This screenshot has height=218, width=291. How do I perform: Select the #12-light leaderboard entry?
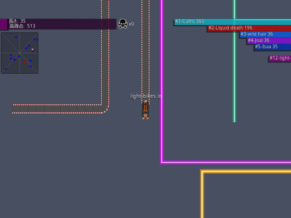click(280, 58)
